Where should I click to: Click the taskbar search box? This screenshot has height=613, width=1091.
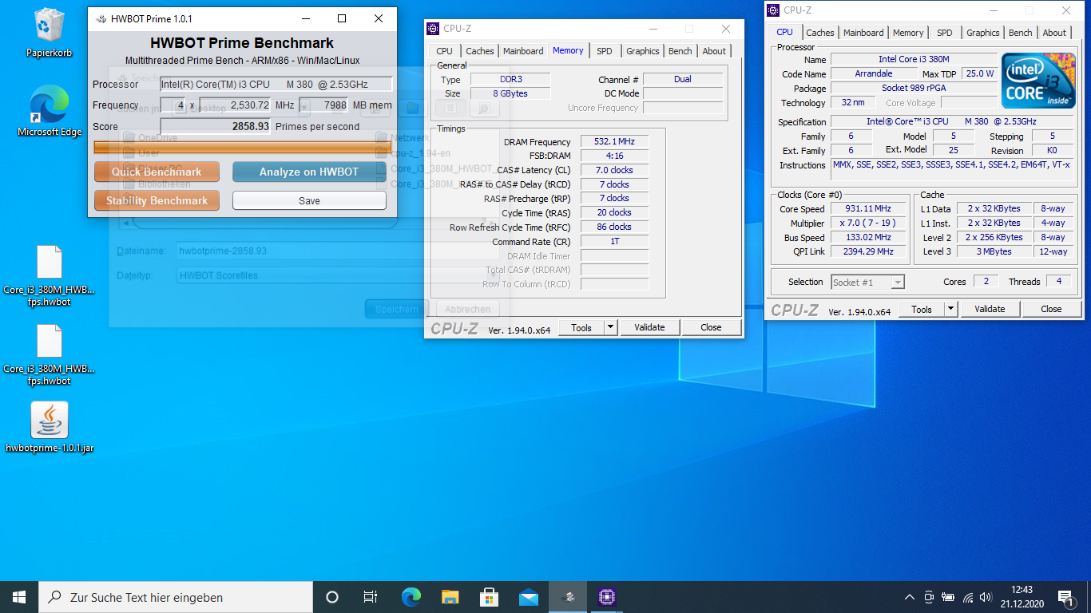(176, 597)
